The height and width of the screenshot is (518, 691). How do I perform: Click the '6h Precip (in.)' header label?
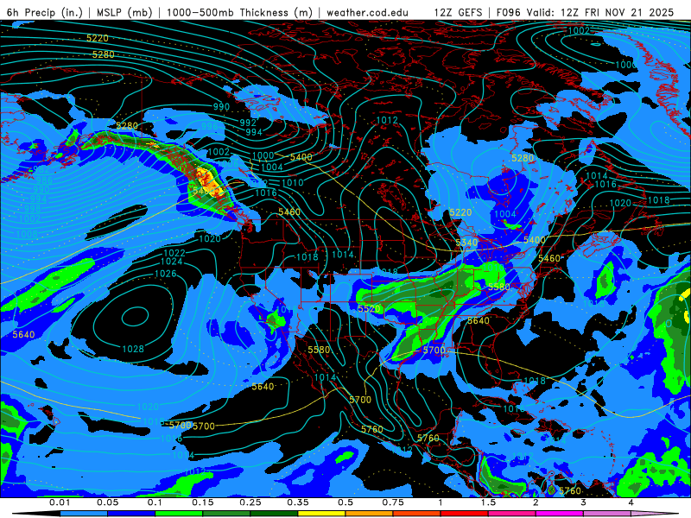click(x=45, y=12)
